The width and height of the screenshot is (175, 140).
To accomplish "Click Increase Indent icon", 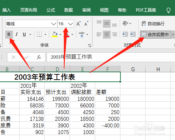I will (x=133, y=34).
